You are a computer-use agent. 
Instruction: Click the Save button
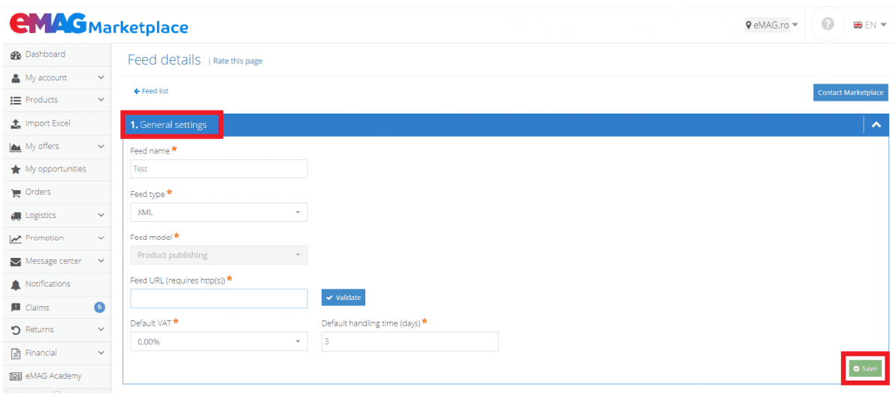(865, 369)
